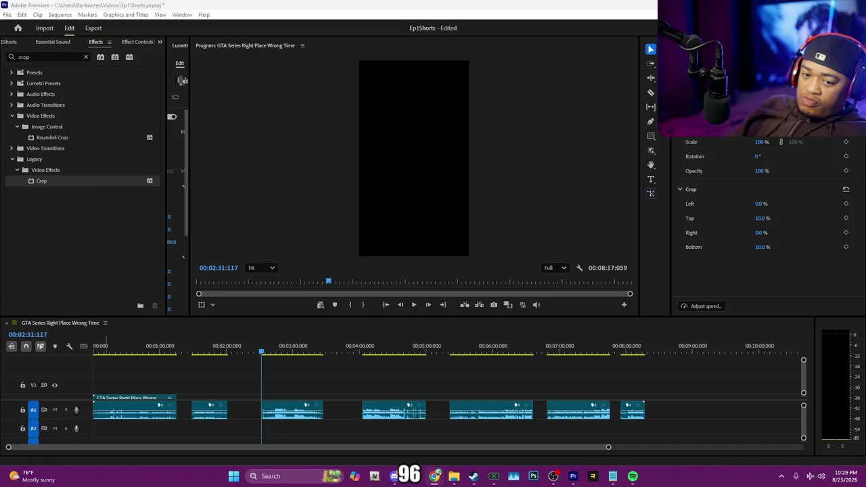Select the Rectangle tool
This screenshot has width=866, height=487.
[651, 136]
